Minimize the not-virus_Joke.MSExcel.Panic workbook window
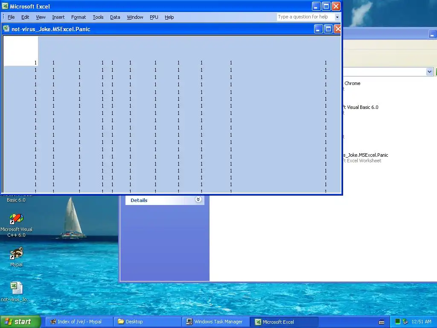 click(x=318, y=29)
